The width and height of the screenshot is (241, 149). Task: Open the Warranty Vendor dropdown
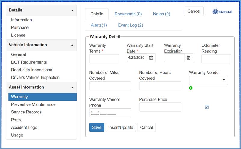[x=208, y=80]
